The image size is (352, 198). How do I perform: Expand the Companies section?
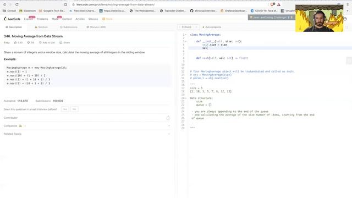(169, 126)
